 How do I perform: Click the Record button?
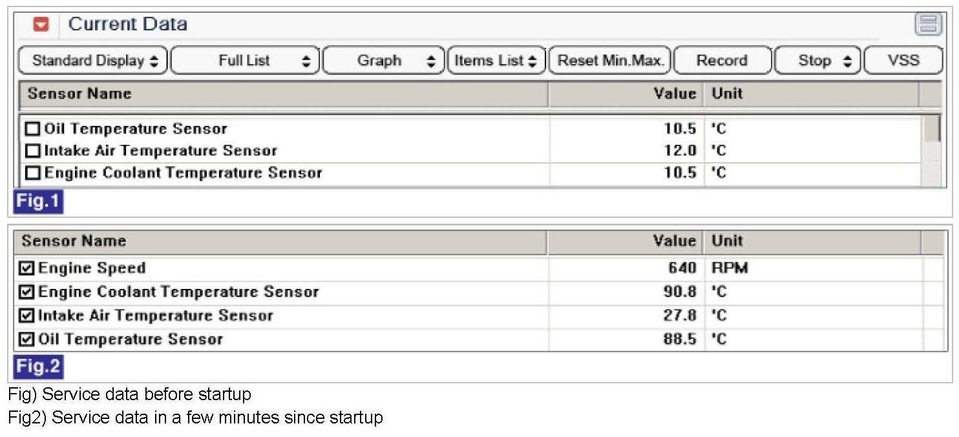[722, 61]
